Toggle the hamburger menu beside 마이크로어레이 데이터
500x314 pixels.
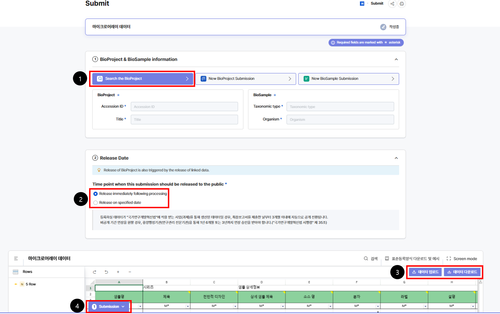[x=16, y=259]
